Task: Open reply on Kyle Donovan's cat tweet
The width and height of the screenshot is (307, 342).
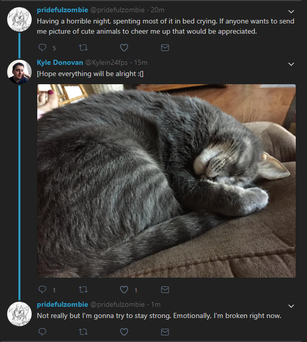Action: [42, 289]
